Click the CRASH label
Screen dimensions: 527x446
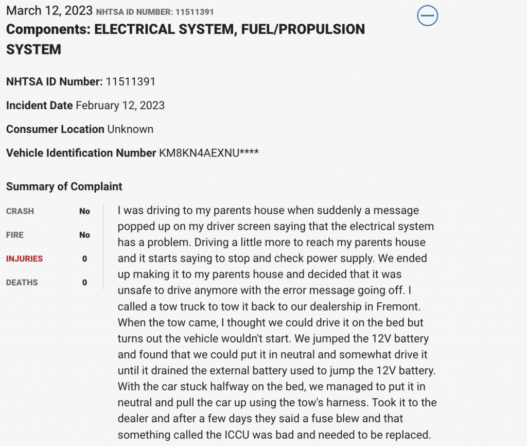click(x=20, y=211)
